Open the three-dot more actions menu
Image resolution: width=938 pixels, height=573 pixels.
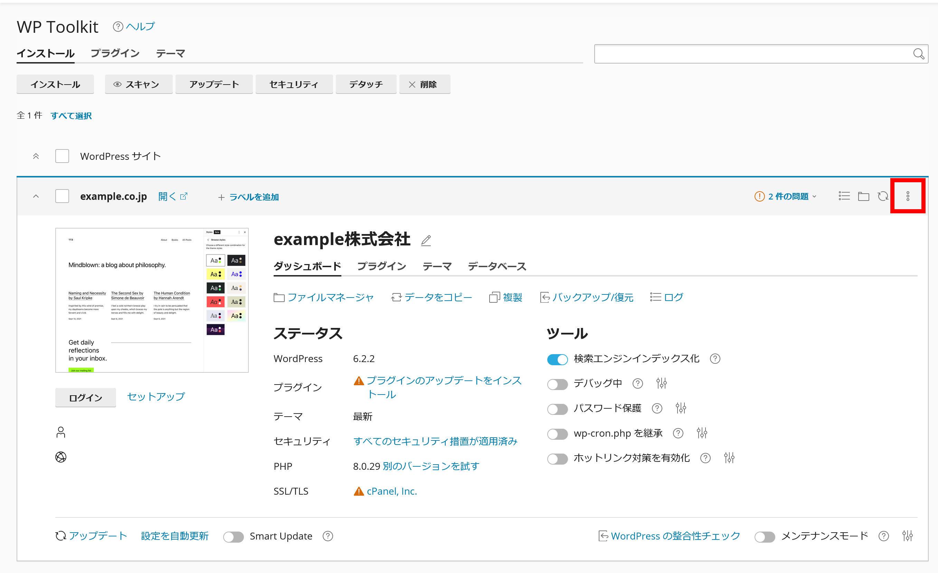click(907, 196)
